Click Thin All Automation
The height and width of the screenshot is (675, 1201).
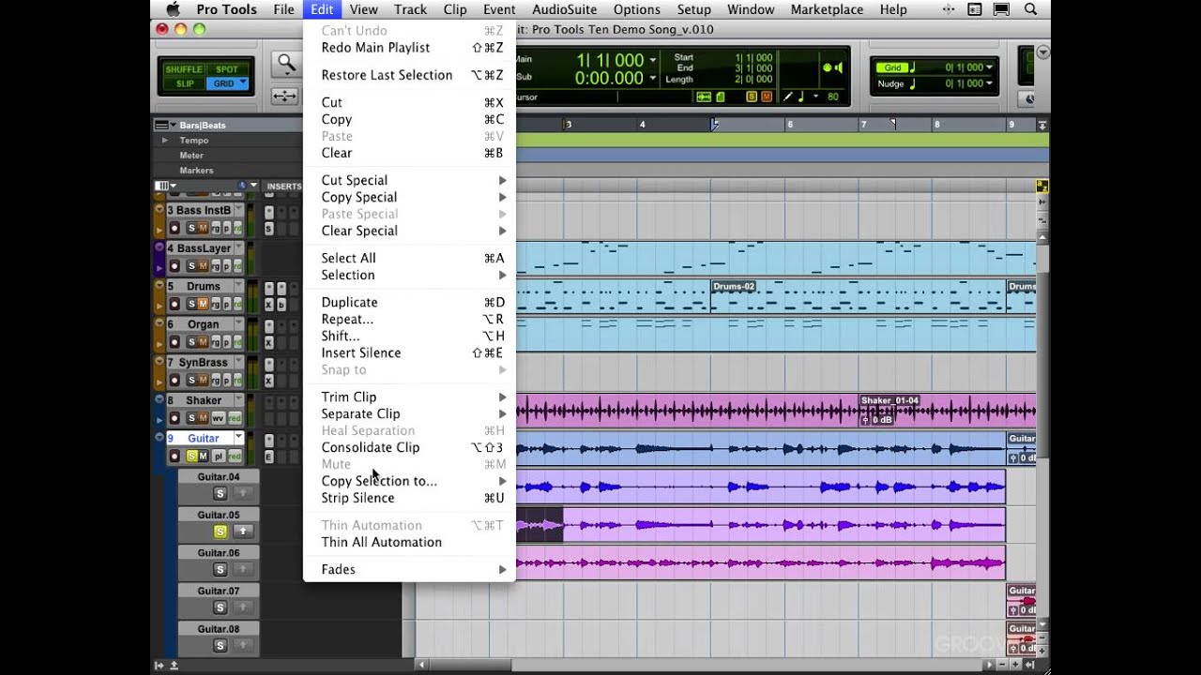381,542
